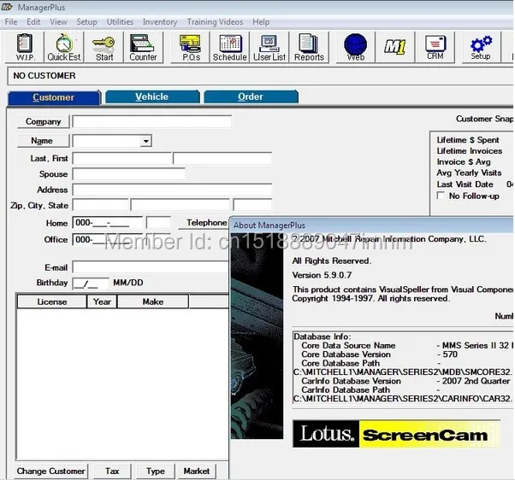This screenshot has height=480, width=515.
Task: Expand the Name dropdown arrow
Action: point(145,141)
